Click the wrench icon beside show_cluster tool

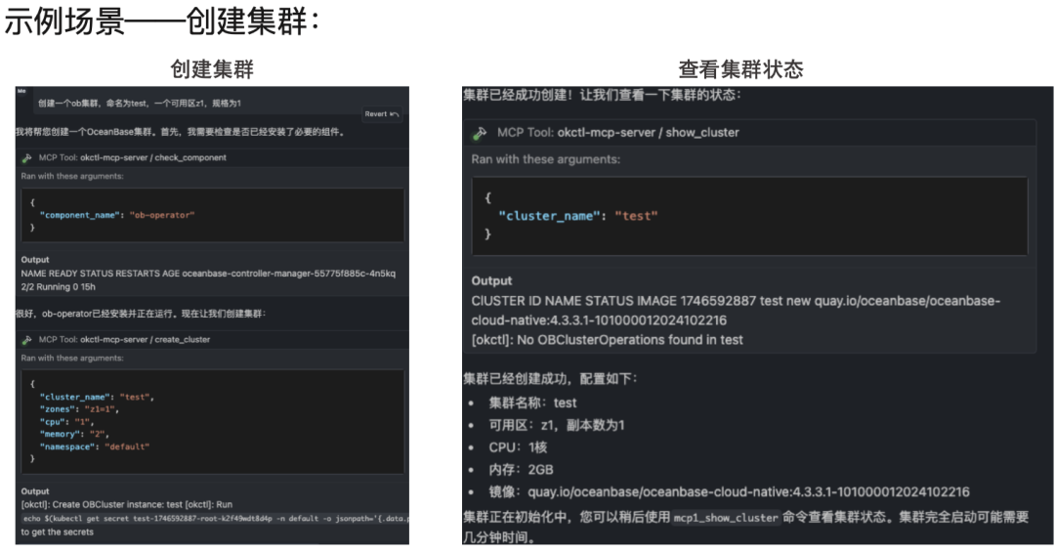[x=480, y=133]
